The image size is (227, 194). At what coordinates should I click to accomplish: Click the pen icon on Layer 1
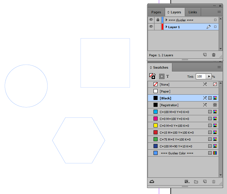click(209, 27)
